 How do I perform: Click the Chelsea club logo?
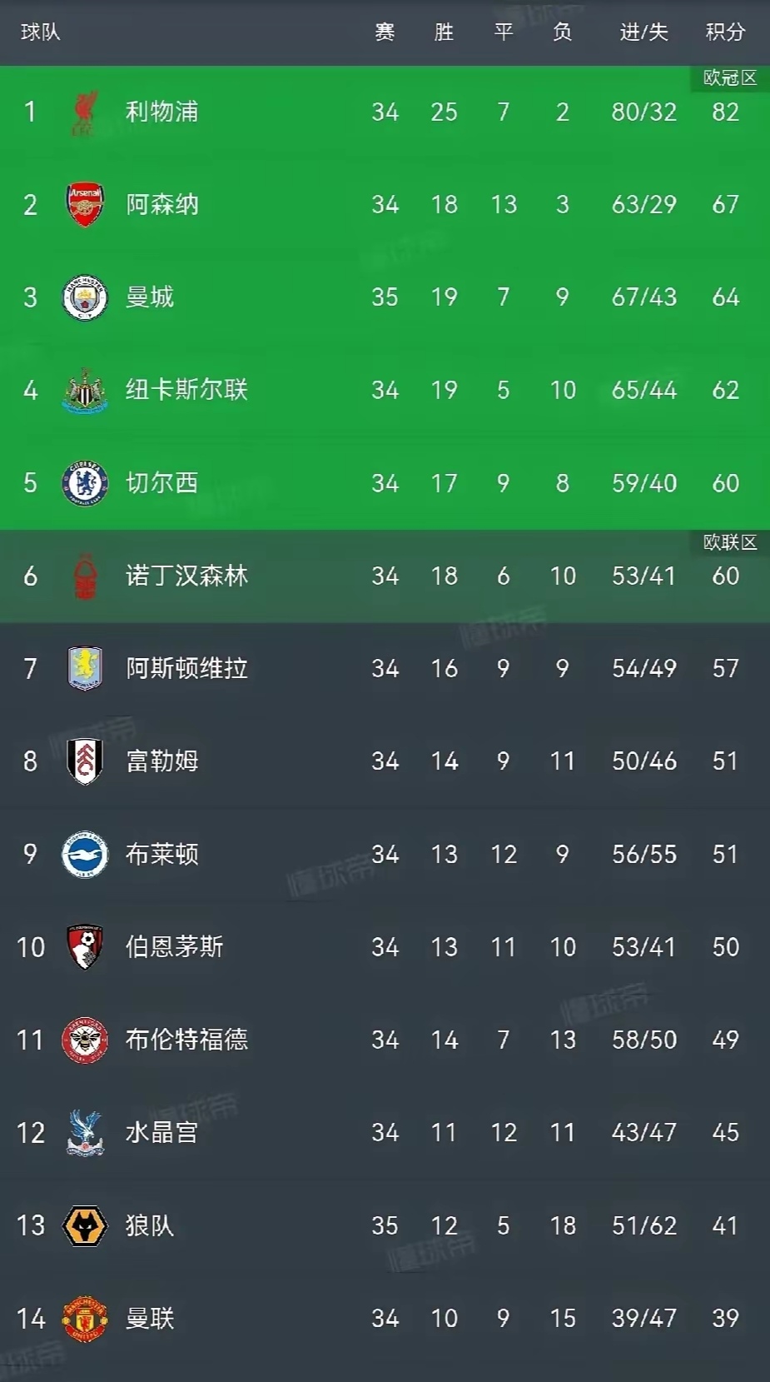pyautogui.click(x=84, y=483)
